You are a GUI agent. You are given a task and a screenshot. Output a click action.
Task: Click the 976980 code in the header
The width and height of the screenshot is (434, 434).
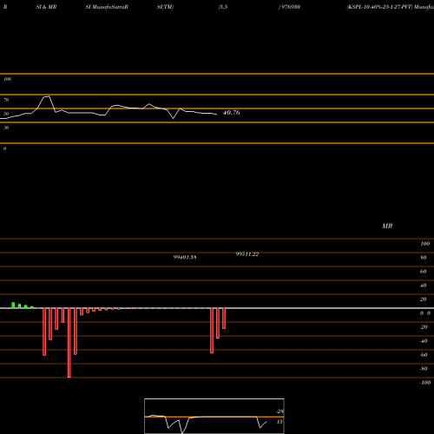291,7
